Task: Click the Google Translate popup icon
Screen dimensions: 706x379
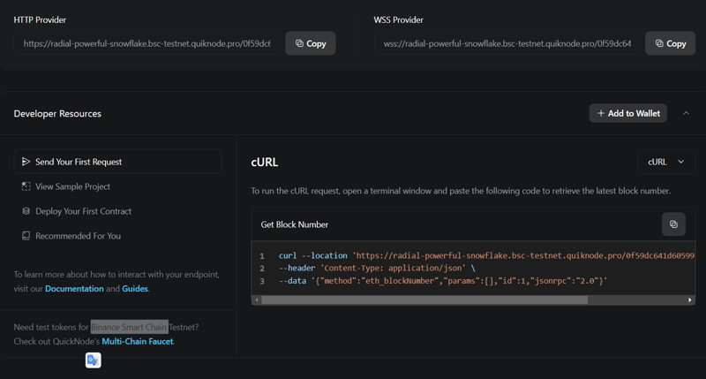Action: point(93,360)
